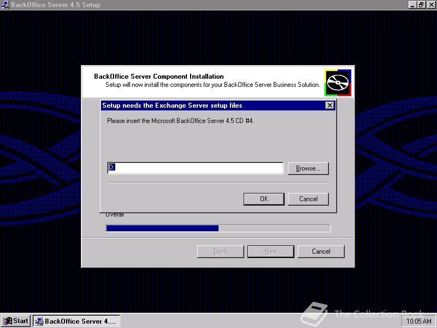Viewport: 437px width, 328px height.
Task: Click 'BackOffice Server Component Installation' heading
Action: tap(159, 77)
